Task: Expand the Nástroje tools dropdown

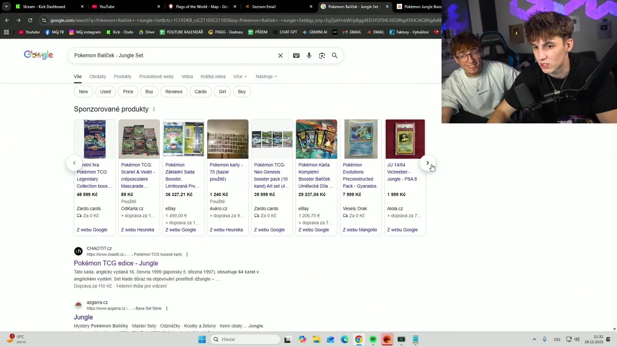Action: pos(266,77)
